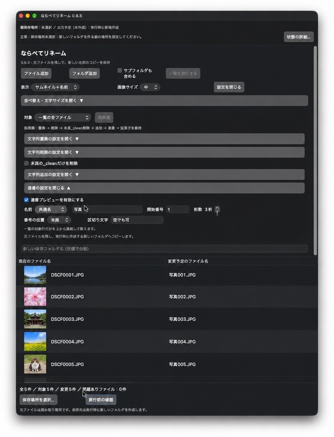The width and height of the screenshot is (334, 437).
Task: Select the DSCF0001.JPG lake thumbnail
Action: [x=35, y=275]
